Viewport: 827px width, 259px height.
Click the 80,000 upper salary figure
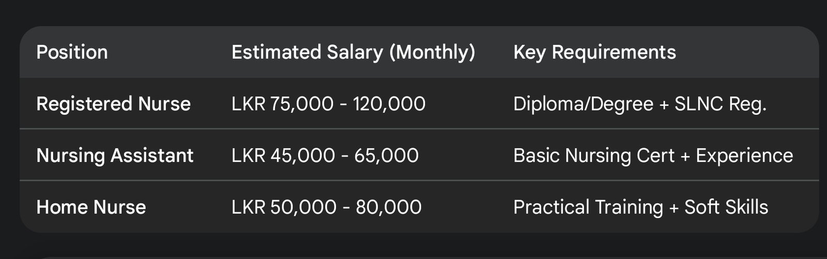388,207
